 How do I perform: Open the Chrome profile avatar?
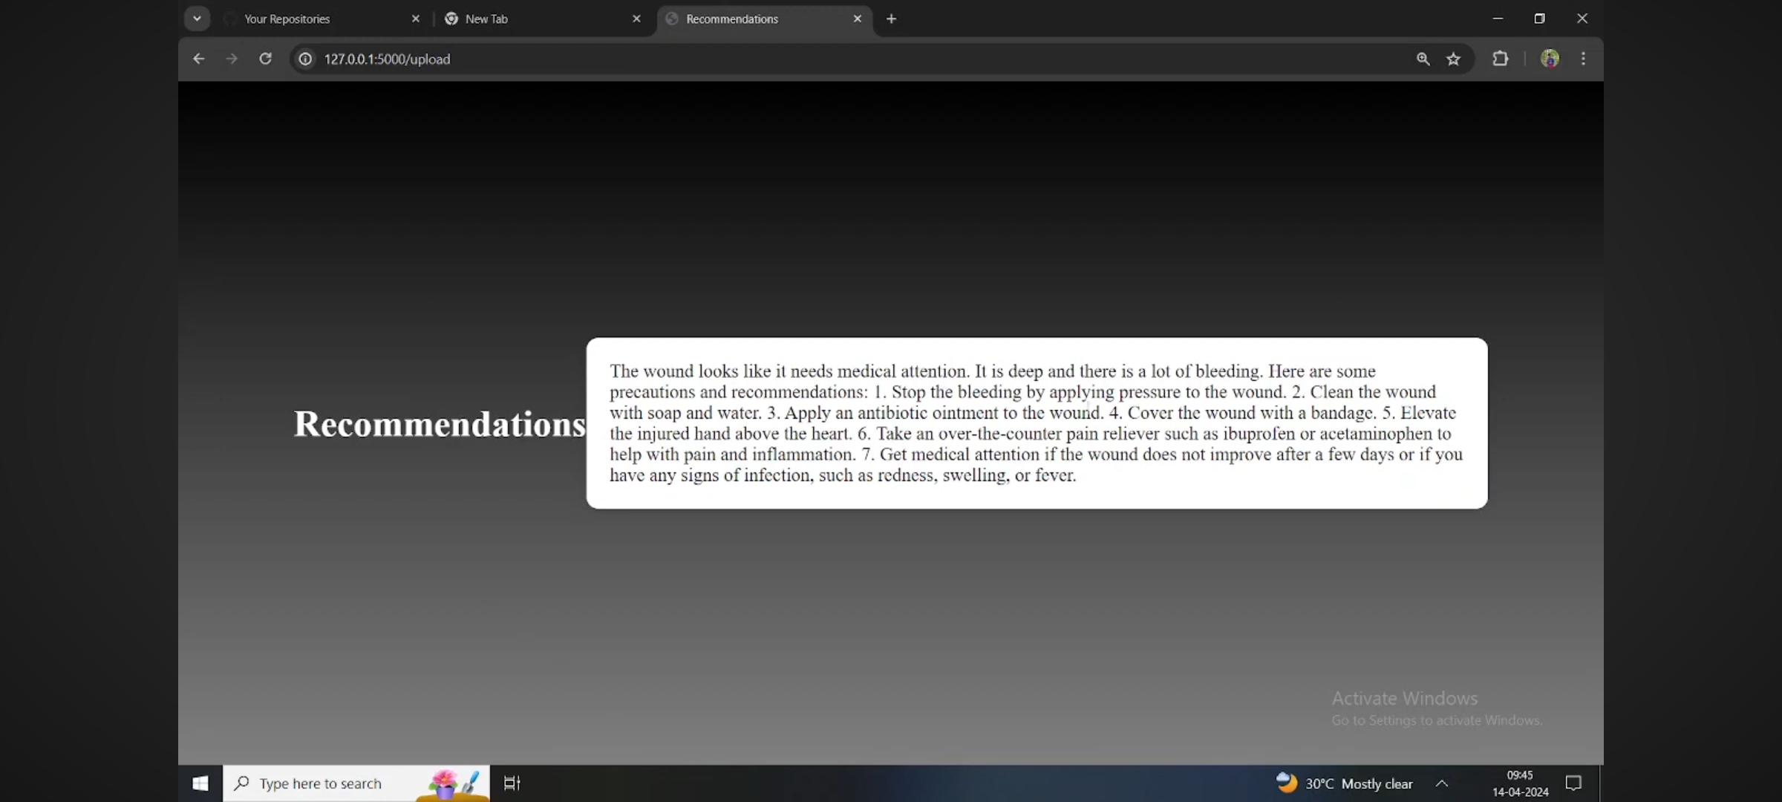pos(1550,59)
